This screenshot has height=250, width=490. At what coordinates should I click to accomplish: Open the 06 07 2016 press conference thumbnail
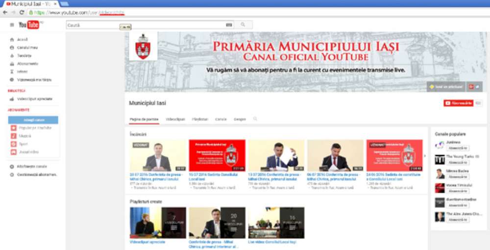[x=335, y=156]
